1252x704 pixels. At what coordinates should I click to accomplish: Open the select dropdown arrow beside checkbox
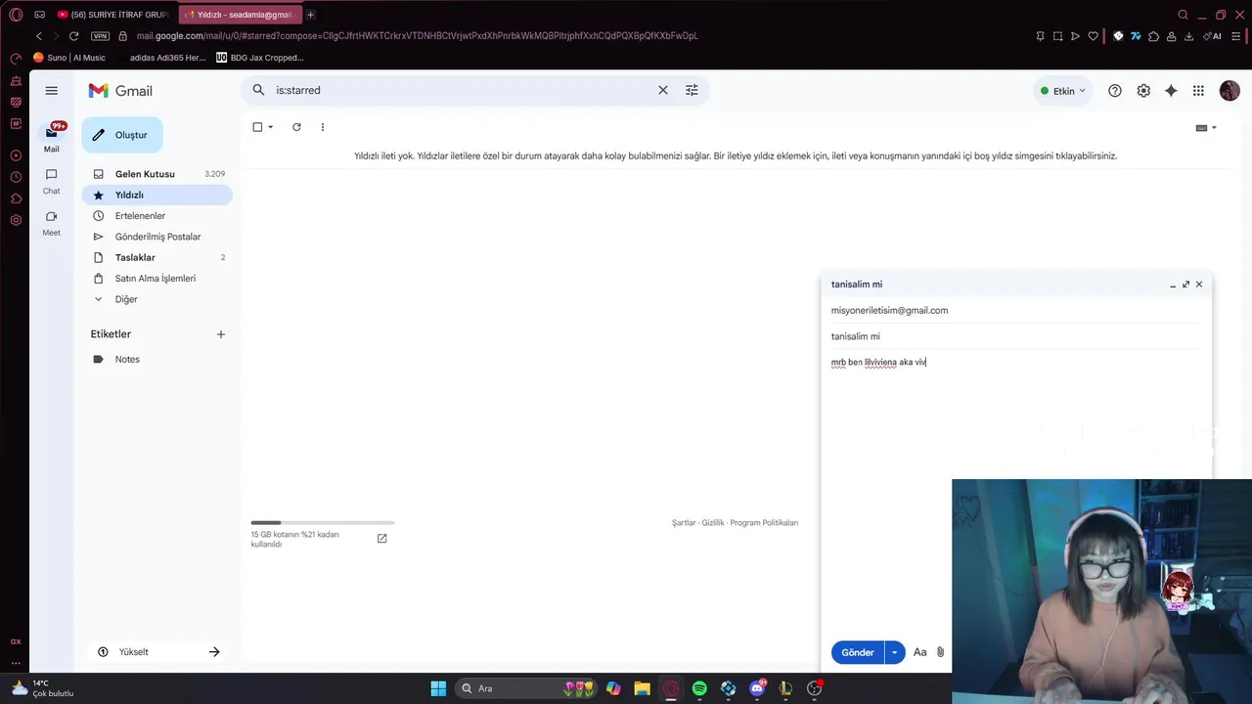point(271,127)
